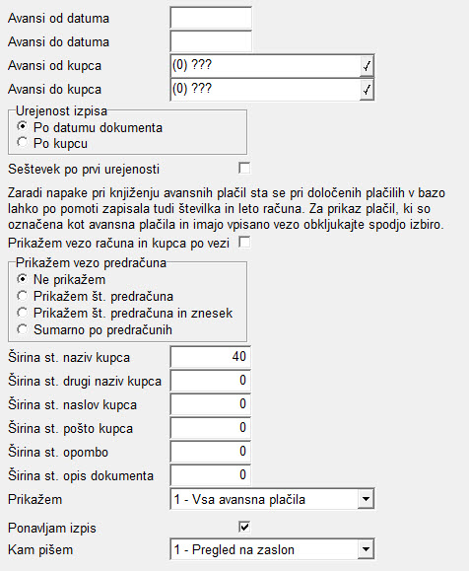Enable Seštevek po prvi urejenosti checkbox

point(244,169)
